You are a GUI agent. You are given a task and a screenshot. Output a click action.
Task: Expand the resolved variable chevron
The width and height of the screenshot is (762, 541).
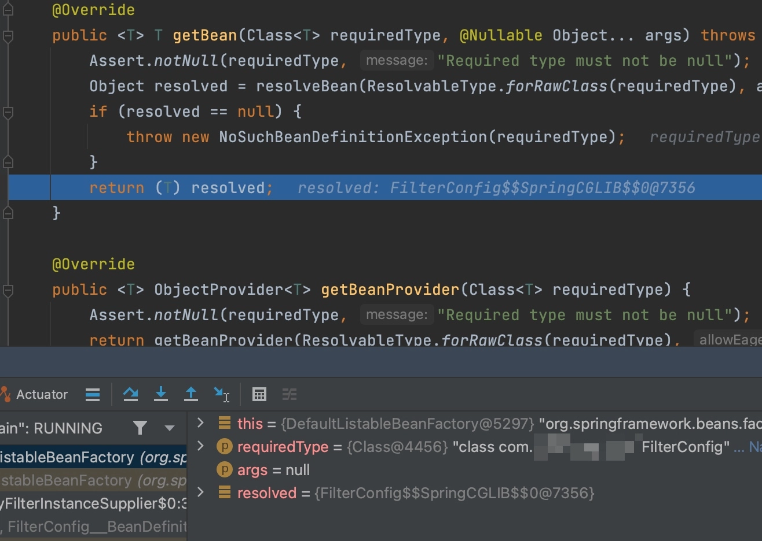200,493
